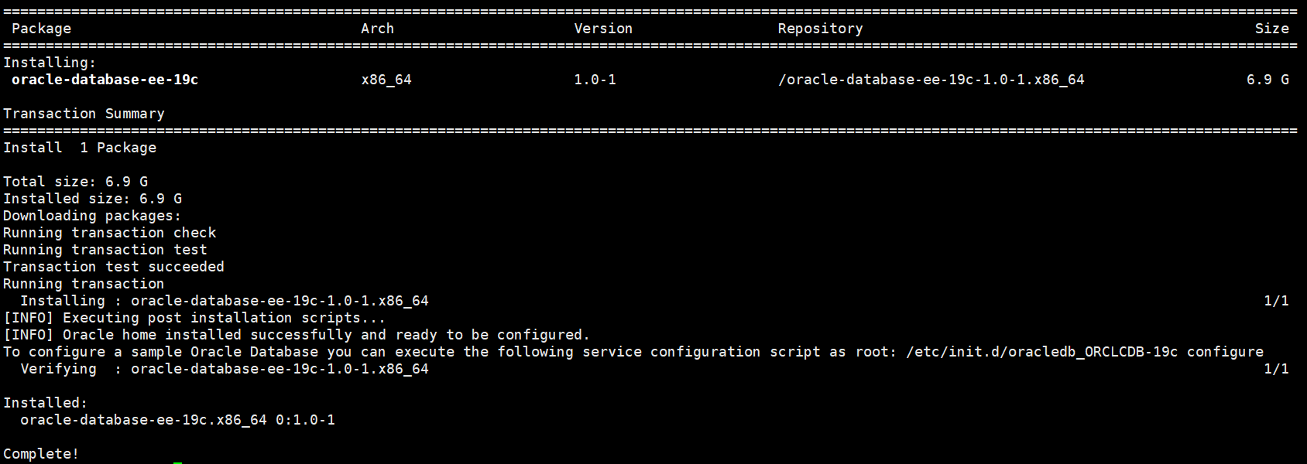The height and width of the screenshot is (464, 1307).
Task: Click the Transaction Summary heading
Action: coord(84,114)
